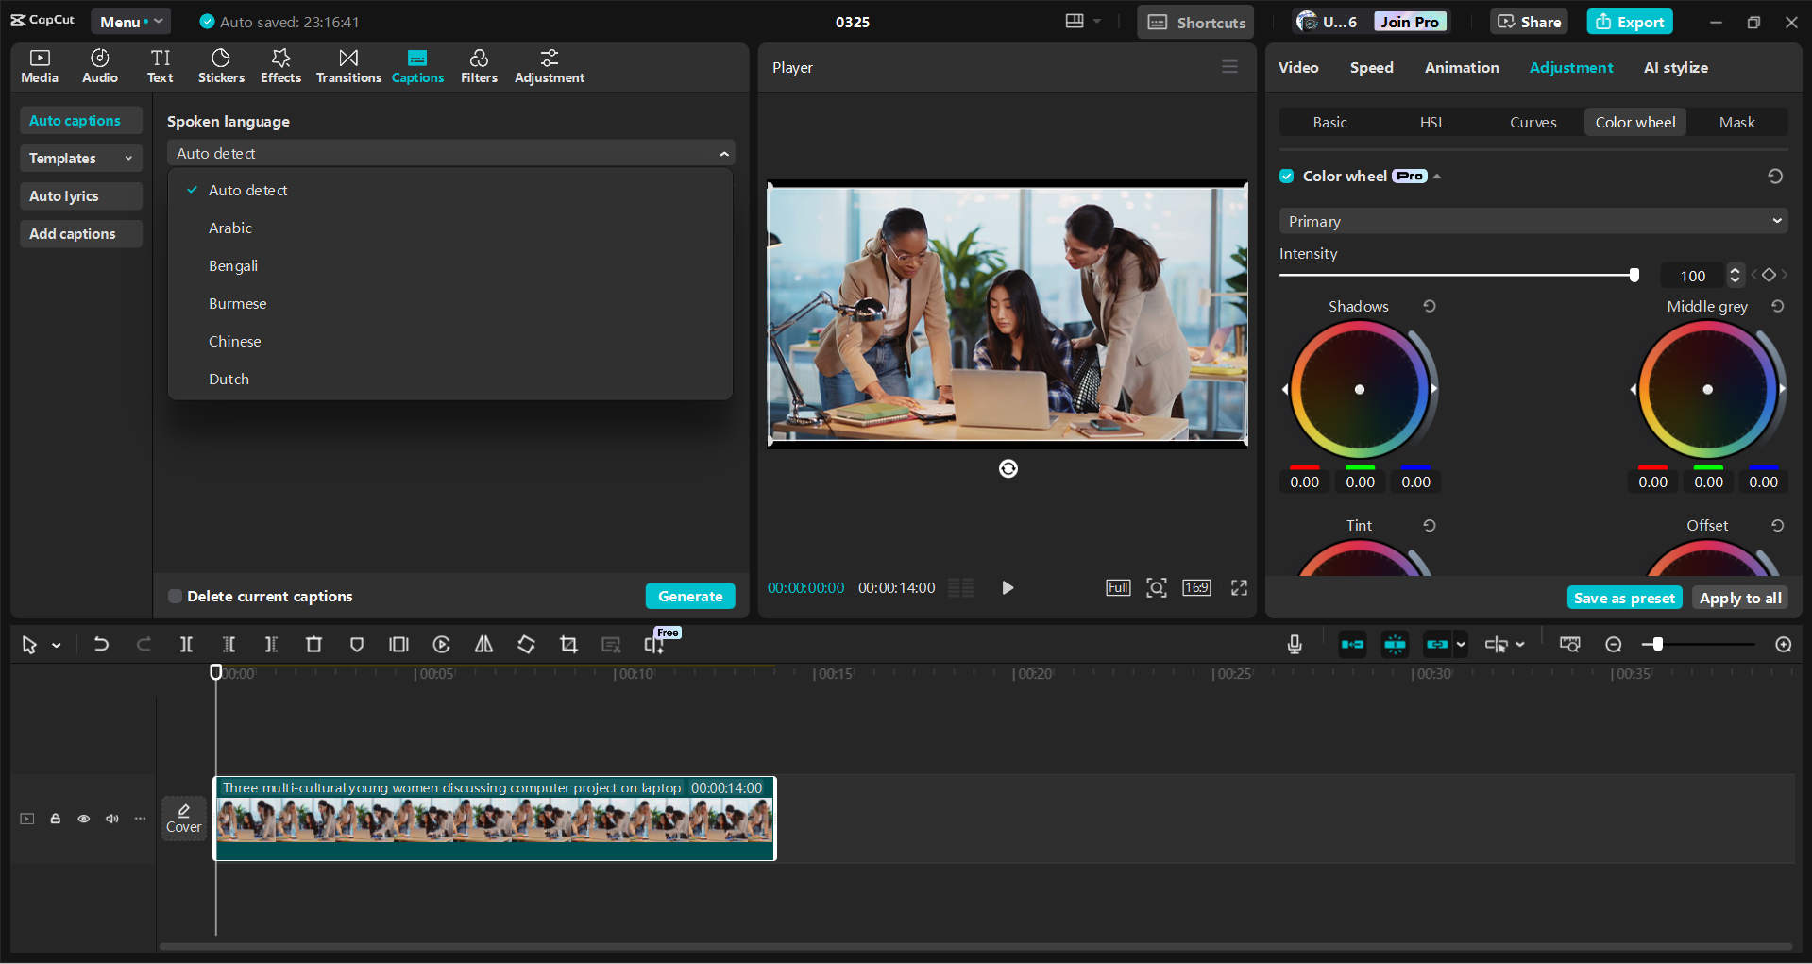
Task: Open the Stickers panel
Action: [221, 65]
